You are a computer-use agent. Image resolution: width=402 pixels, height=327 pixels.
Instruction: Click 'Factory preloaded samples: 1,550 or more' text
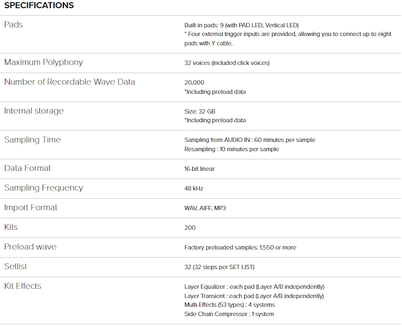(x=240, y=247)
